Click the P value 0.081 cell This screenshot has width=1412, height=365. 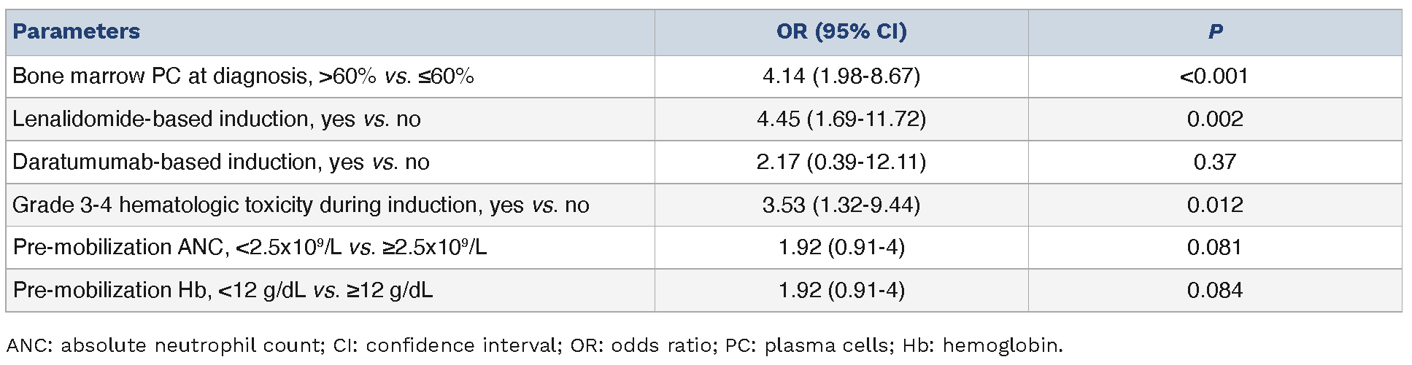1214,248
